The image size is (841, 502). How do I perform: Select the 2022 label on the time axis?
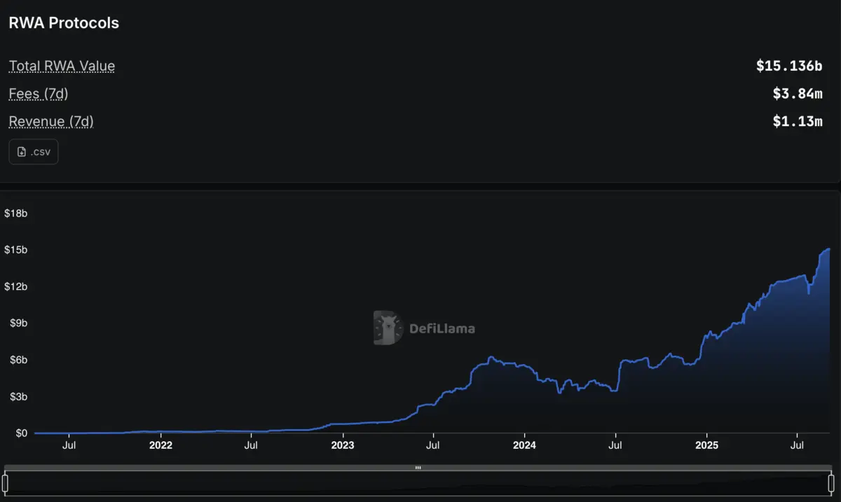pyautogui.click(x=160, y=445)
